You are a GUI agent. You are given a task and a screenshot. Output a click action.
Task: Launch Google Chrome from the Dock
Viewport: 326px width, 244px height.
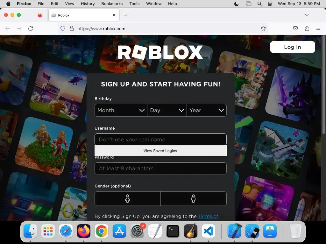pos(102,231)
